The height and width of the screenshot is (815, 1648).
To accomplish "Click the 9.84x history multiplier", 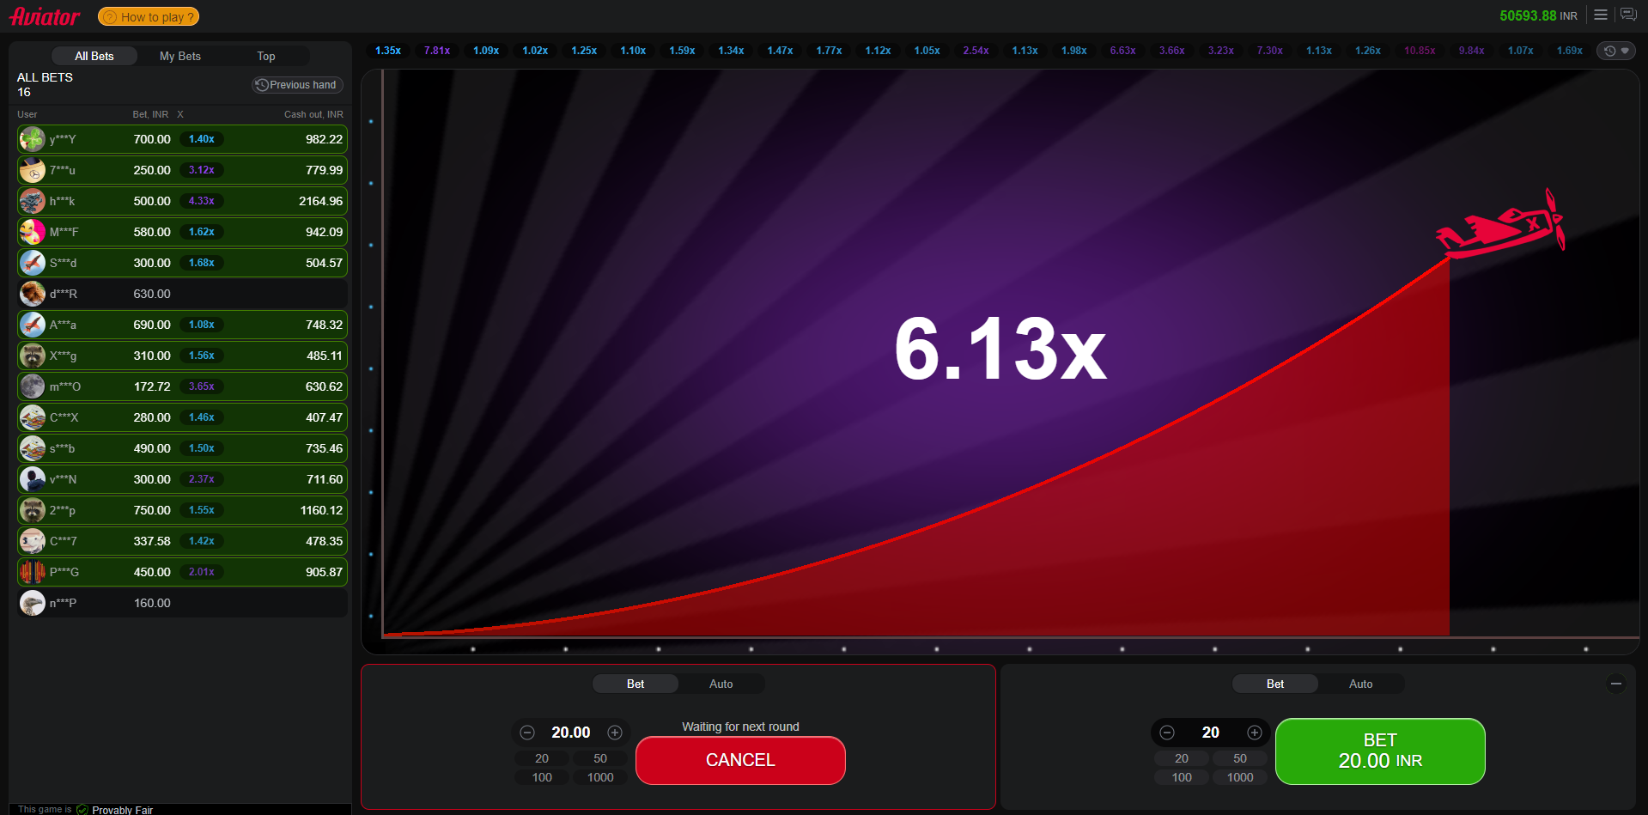I will [1471, 51].
